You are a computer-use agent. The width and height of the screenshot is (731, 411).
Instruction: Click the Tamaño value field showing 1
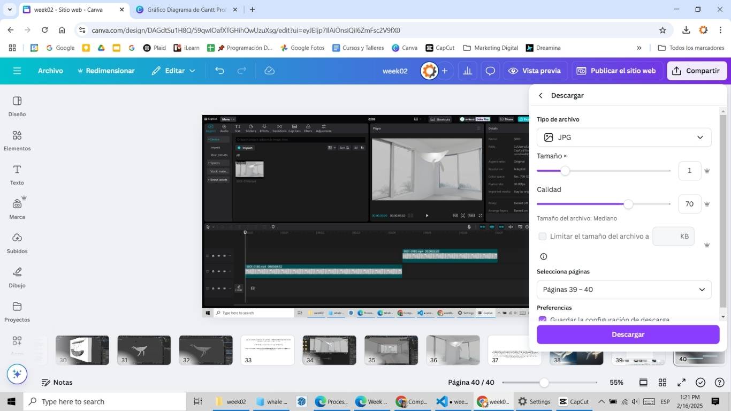coord(690,171)
